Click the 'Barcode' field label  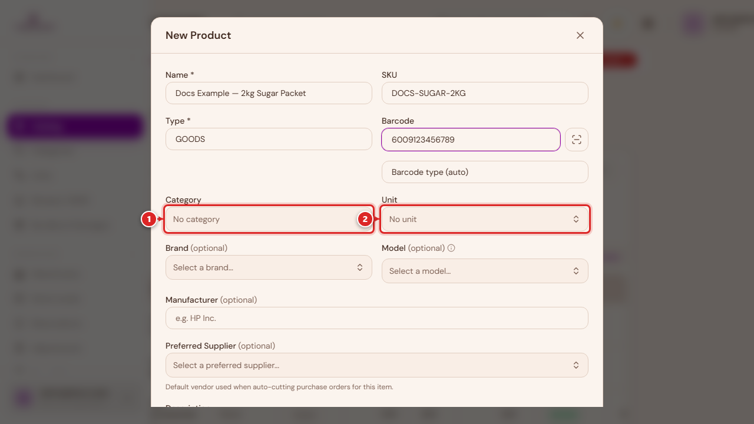pos(398,121)
